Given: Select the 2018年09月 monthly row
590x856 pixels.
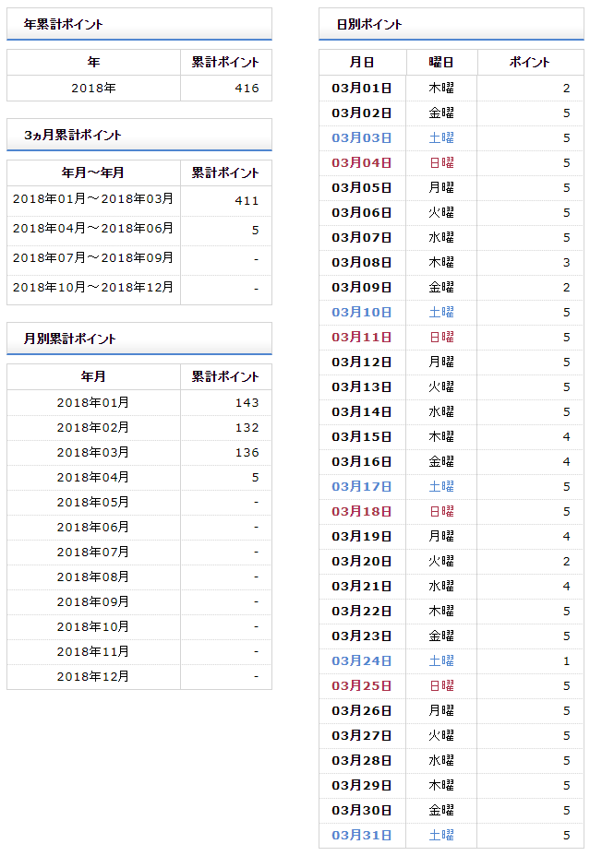Looking at the screenshot, I should coord(139,602).
